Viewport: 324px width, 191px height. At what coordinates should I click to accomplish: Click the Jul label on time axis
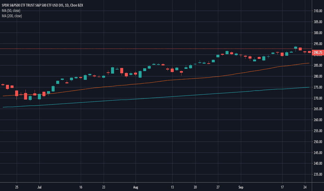(39, 187)
